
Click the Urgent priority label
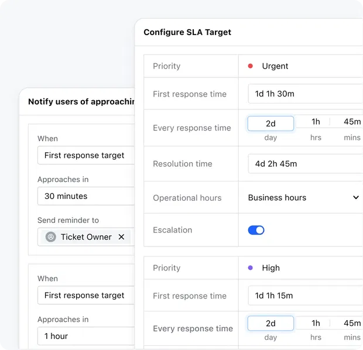point(275,66)
